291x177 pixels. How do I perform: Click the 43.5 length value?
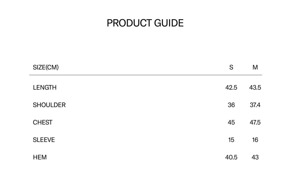click(255, 88)
